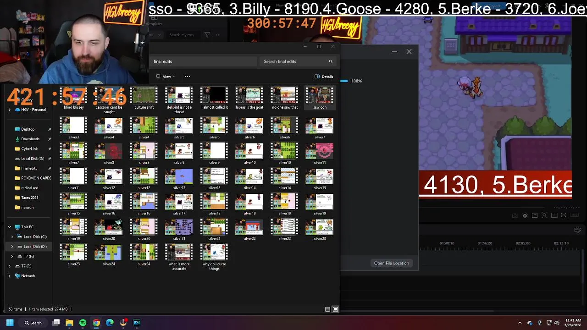This screenshot has width=587, height=330.
Task: Select no one saw that video
Action: (285, 99)
